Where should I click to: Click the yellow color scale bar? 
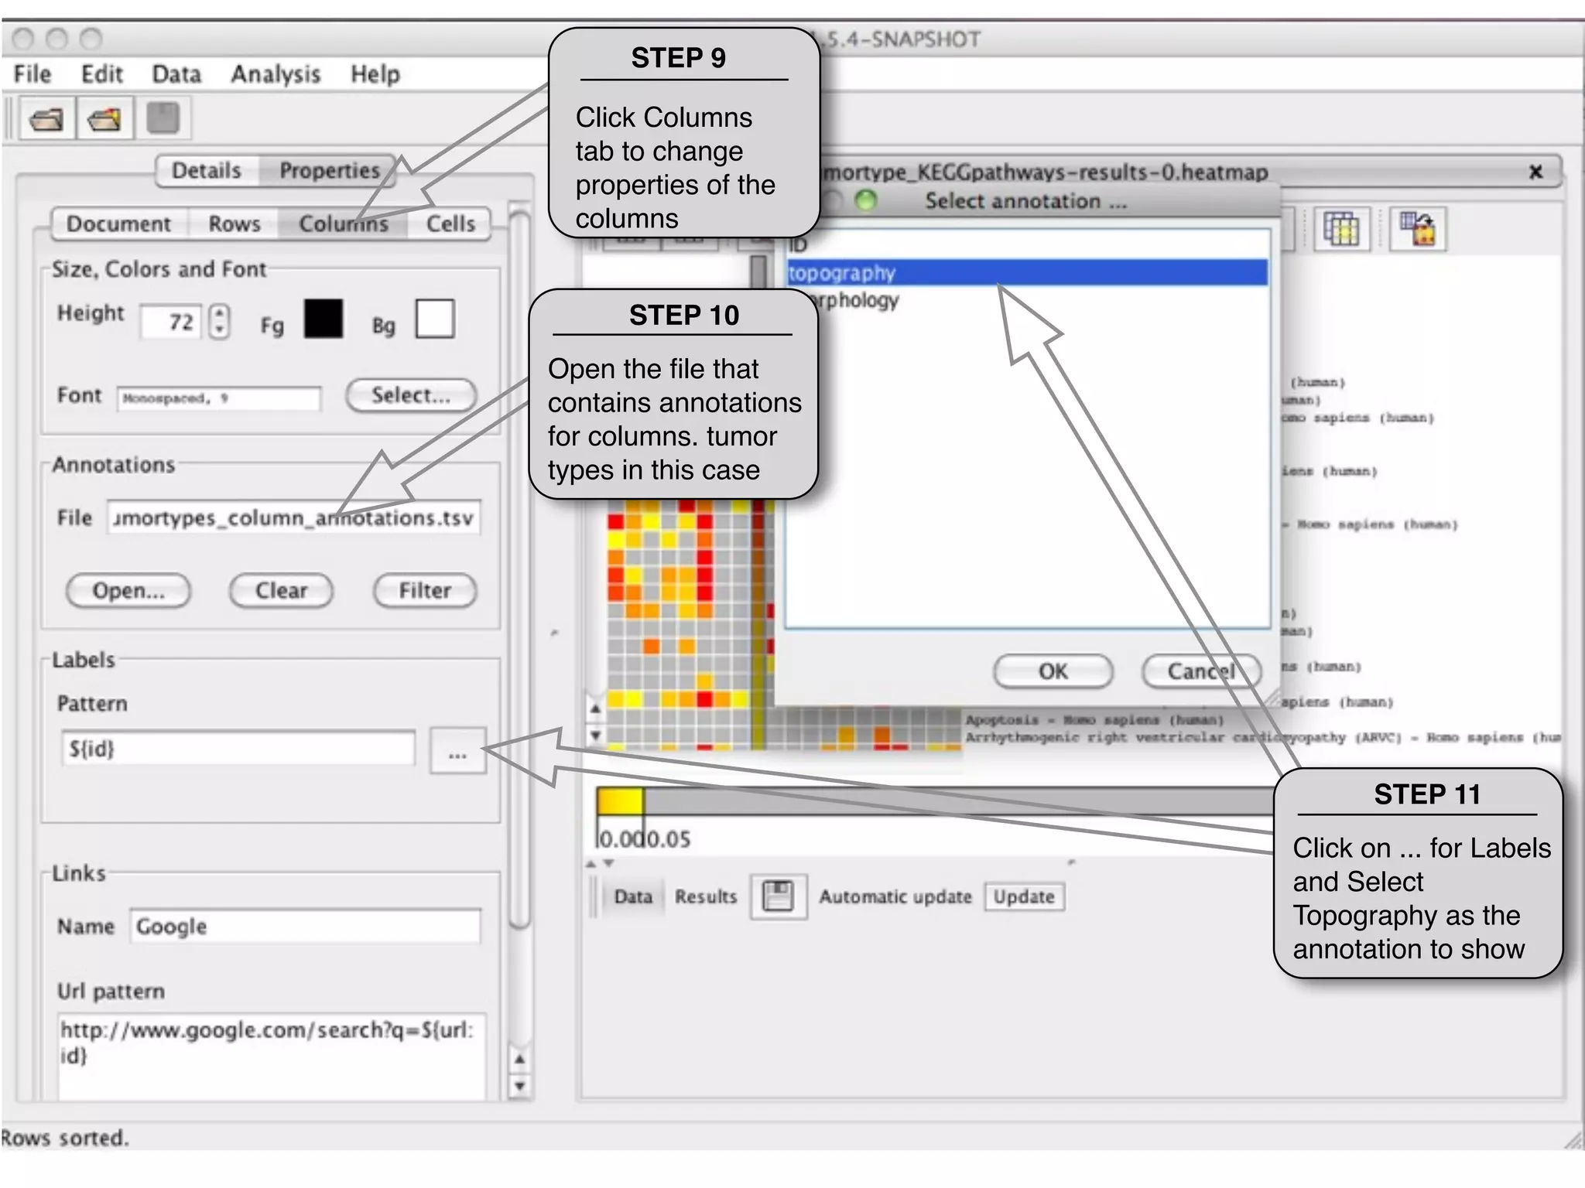tap(620, 801)
